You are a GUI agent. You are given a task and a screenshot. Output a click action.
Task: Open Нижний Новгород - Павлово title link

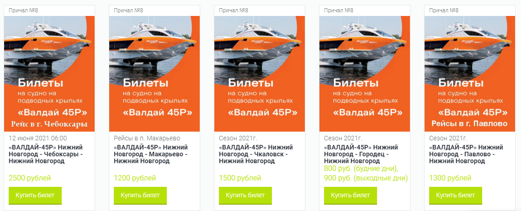pos(466,154)
